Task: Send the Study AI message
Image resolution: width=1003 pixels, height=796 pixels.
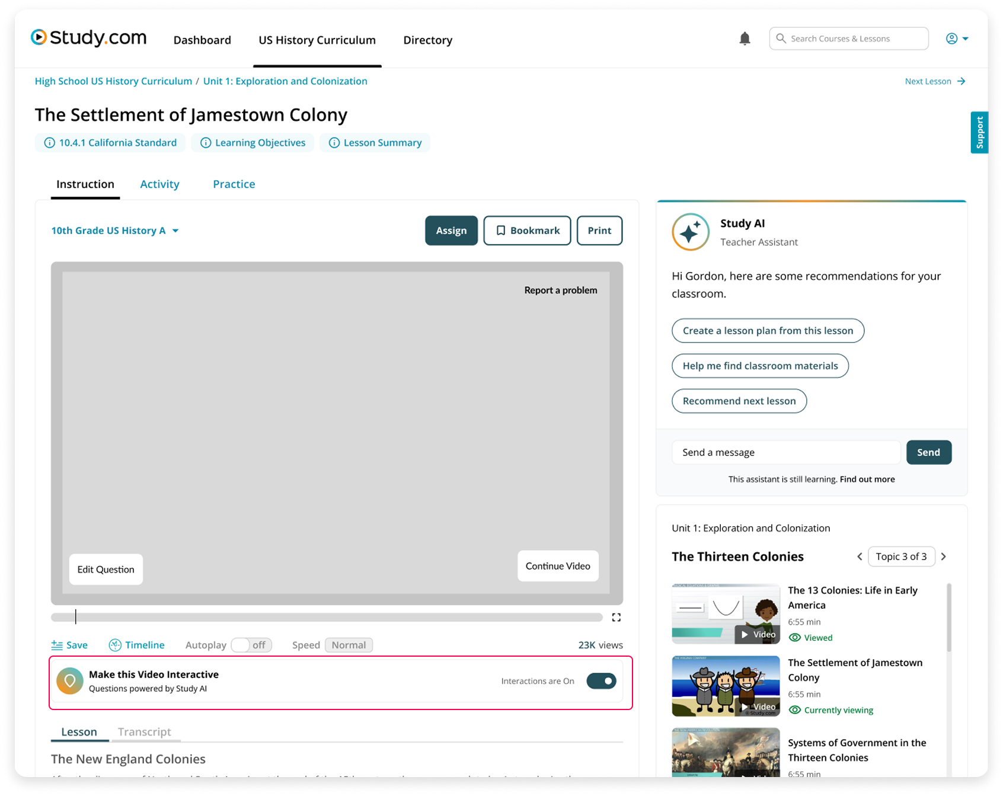Action: [928, 453]
